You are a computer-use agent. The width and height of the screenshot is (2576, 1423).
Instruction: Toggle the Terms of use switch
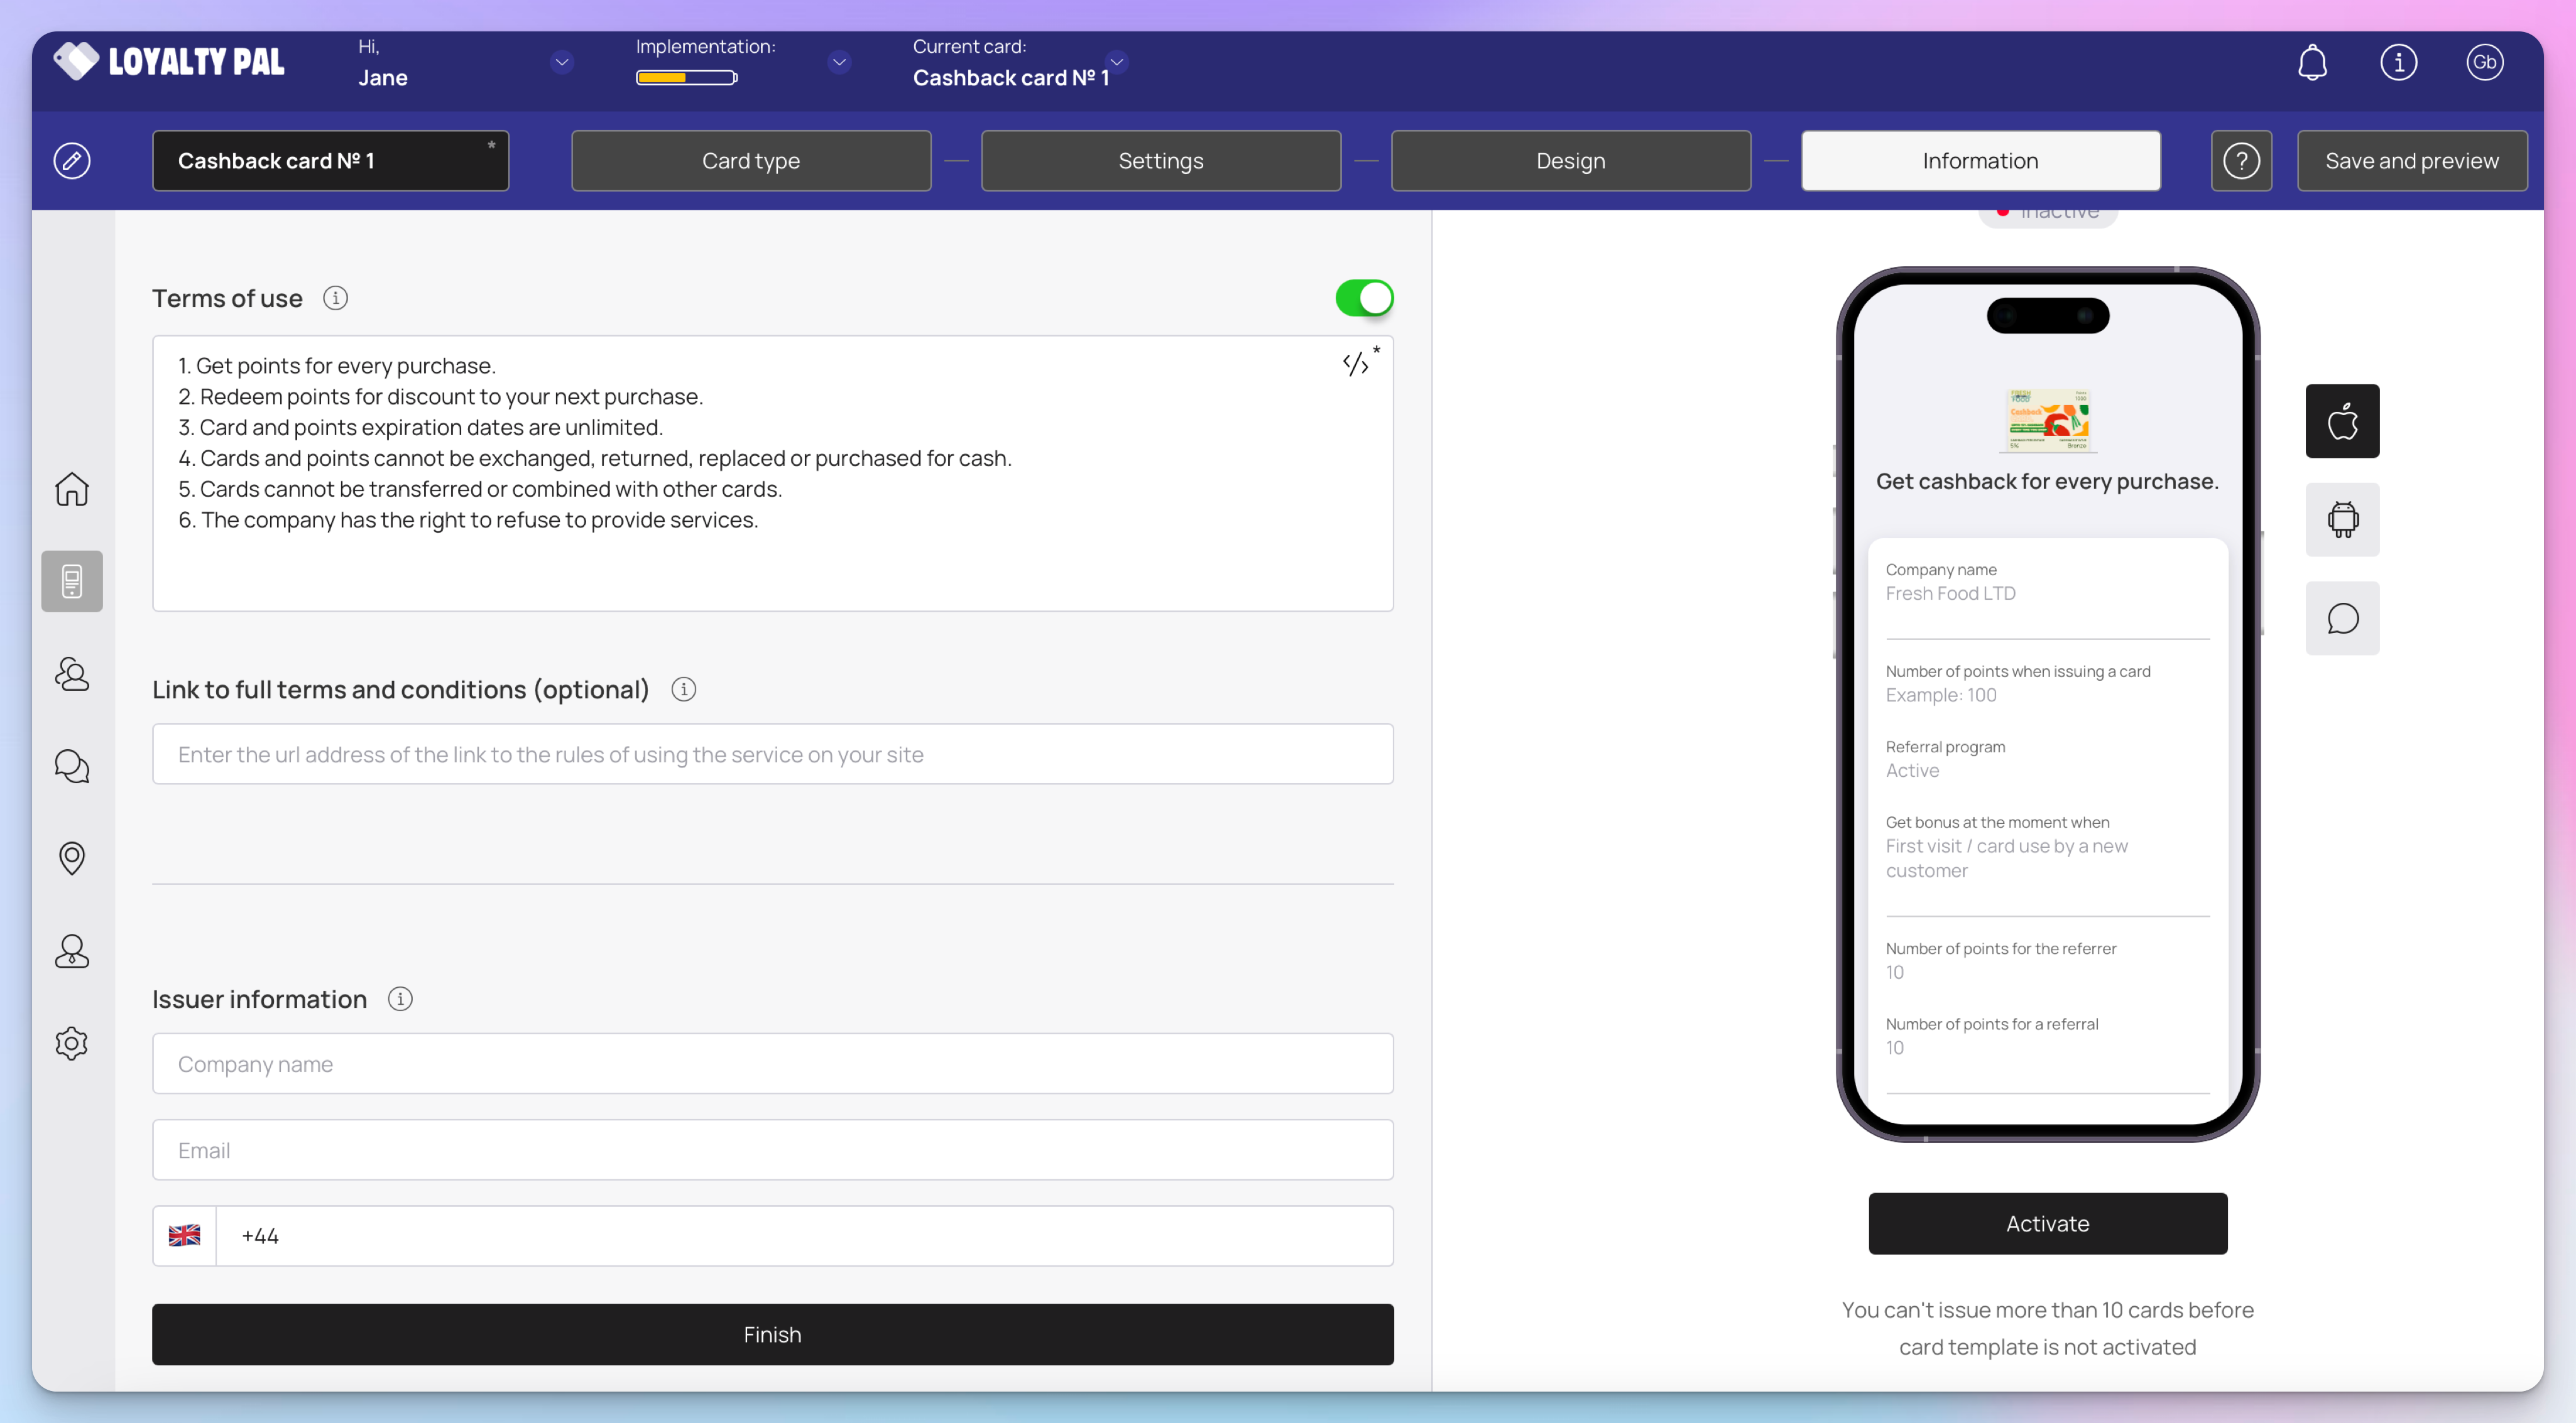[x=1364, y=298]
